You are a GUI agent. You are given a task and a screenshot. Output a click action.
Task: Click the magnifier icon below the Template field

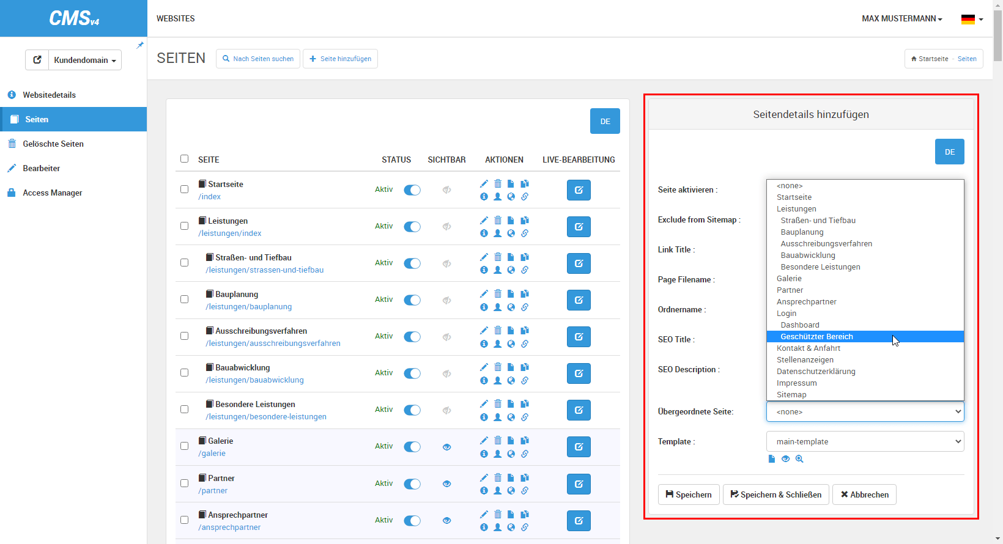click(799, 459)
